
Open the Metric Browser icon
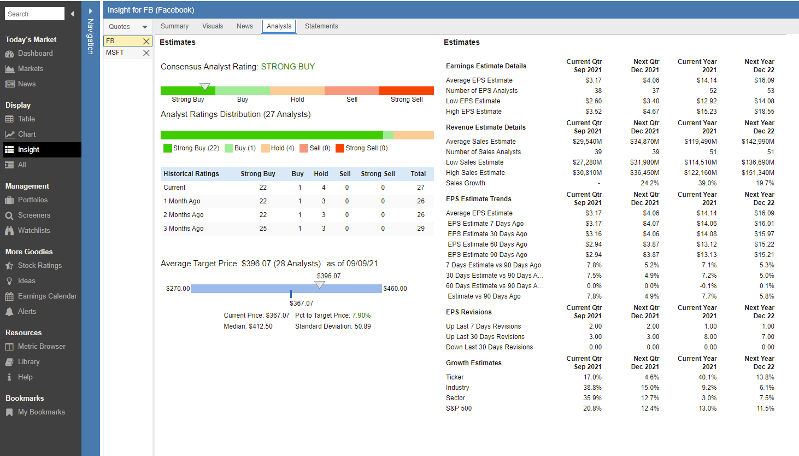click(x=9, y=347)
